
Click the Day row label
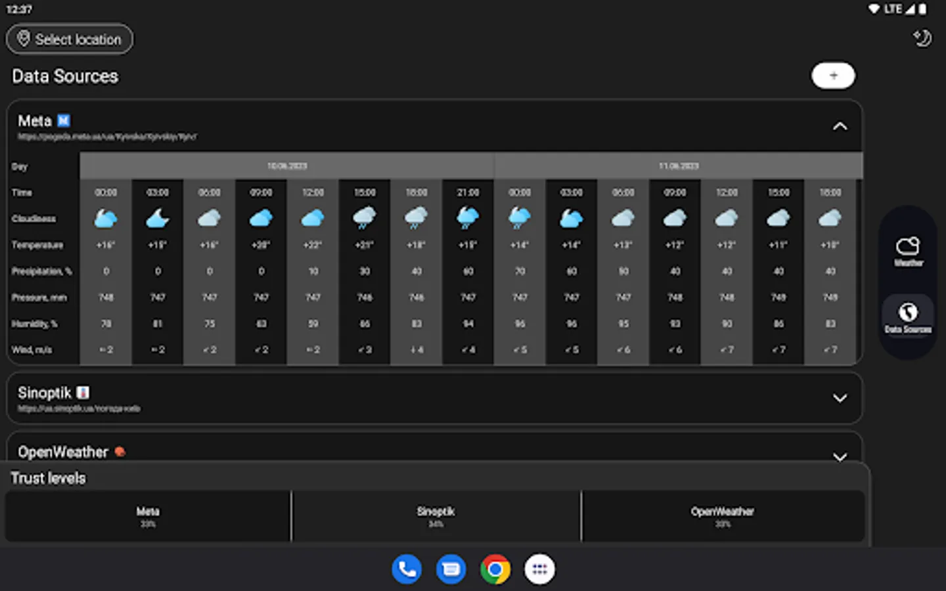point(20,166)
